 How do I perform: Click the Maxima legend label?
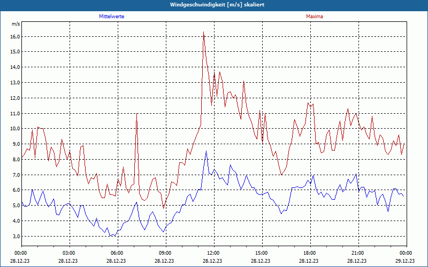315,17
